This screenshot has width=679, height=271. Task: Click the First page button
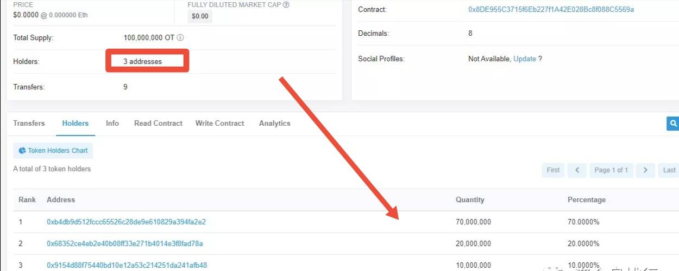(553, 170)
